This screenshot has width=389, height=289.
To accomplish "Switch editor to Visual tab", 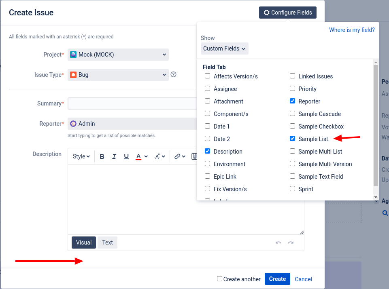I will (84, 243).
